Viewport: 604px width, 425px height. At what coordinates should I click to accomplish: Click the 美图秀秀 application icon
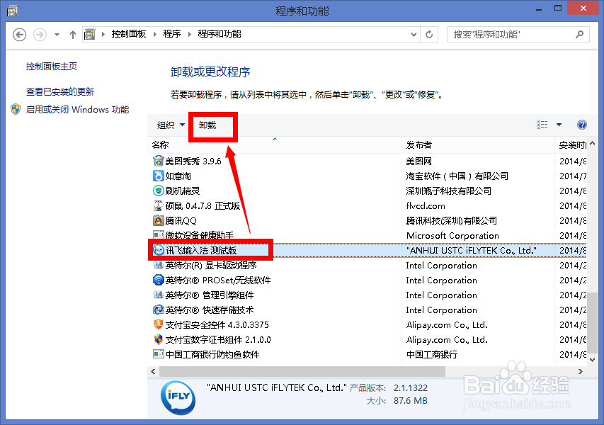pyautogui.click(x=157, y=161)
